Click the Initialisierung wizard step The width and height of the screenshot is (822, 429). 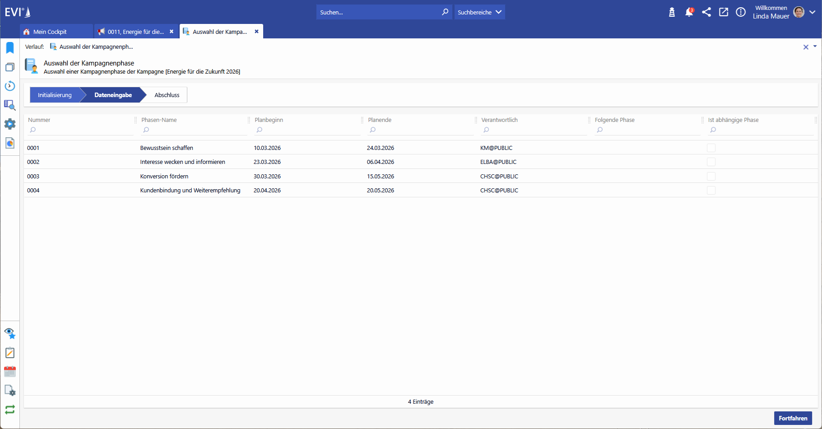(55, 95)
